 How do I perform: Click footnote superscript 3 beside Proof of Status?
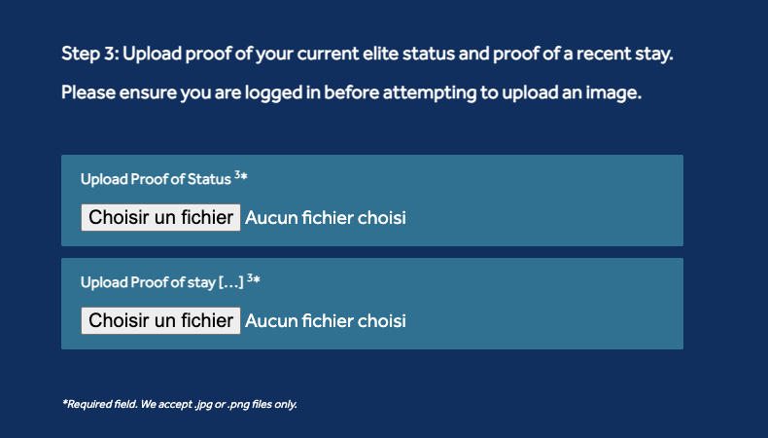click(x=237, y=176)
